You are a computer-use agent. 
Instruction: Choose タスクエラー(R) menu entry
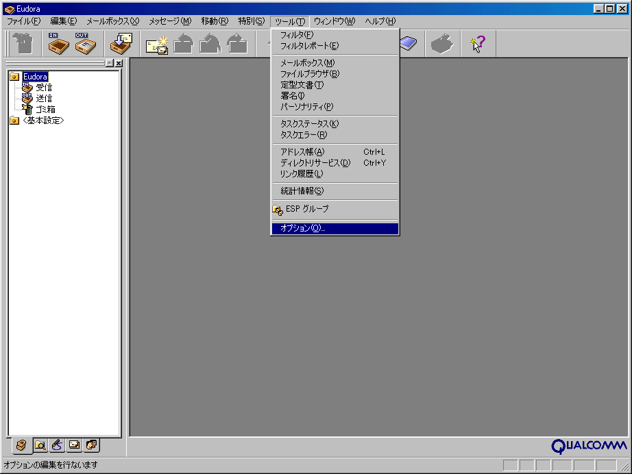[335, 134]
